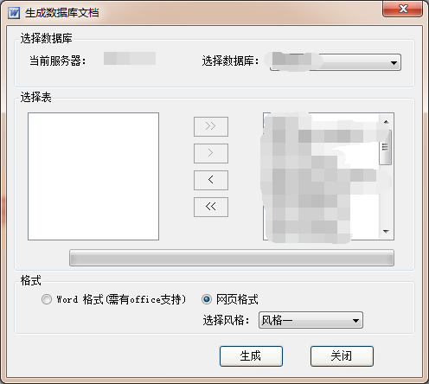
Task: Click the single > move-right arrow button
Action: (211, 153)
